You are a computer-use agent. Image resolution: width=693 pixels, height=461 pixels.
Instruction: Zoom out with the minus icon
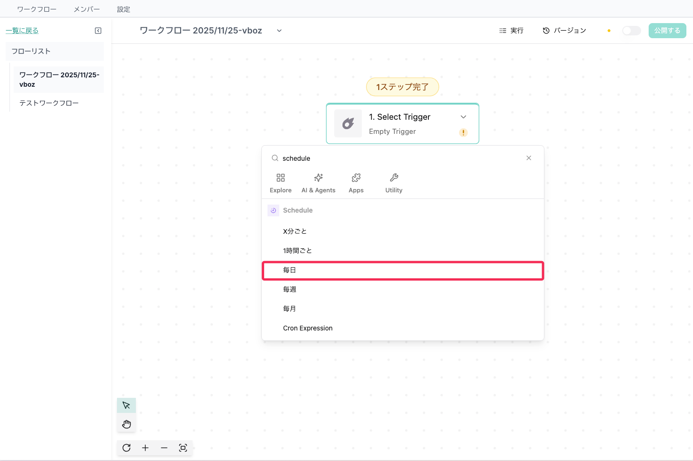(164, 448)
